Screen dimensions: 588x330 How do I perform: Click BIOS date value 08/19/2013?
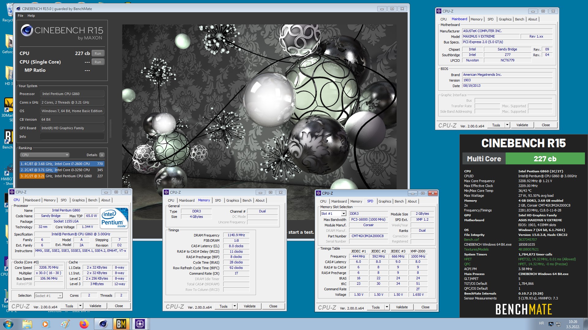coord(507,86)
